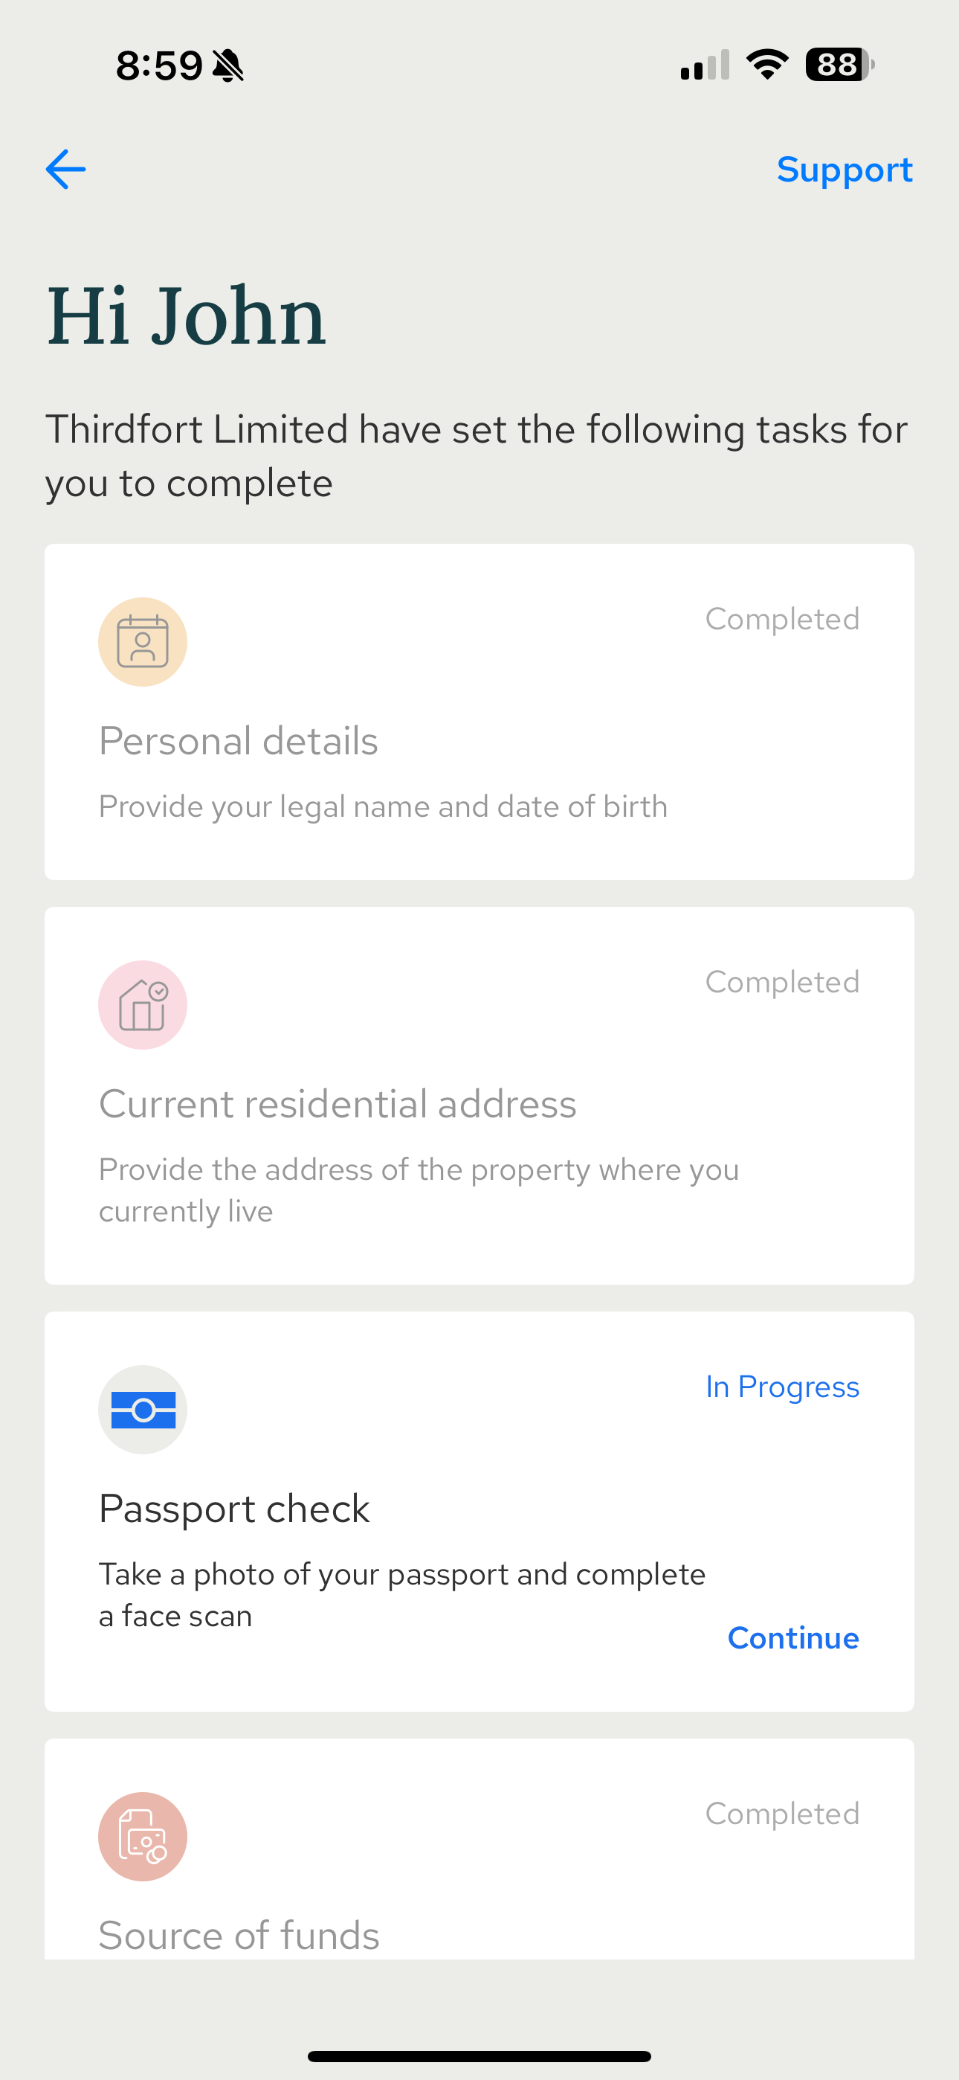Tap the residential address house icon

pyautogui.click(x=143, y=1005)
